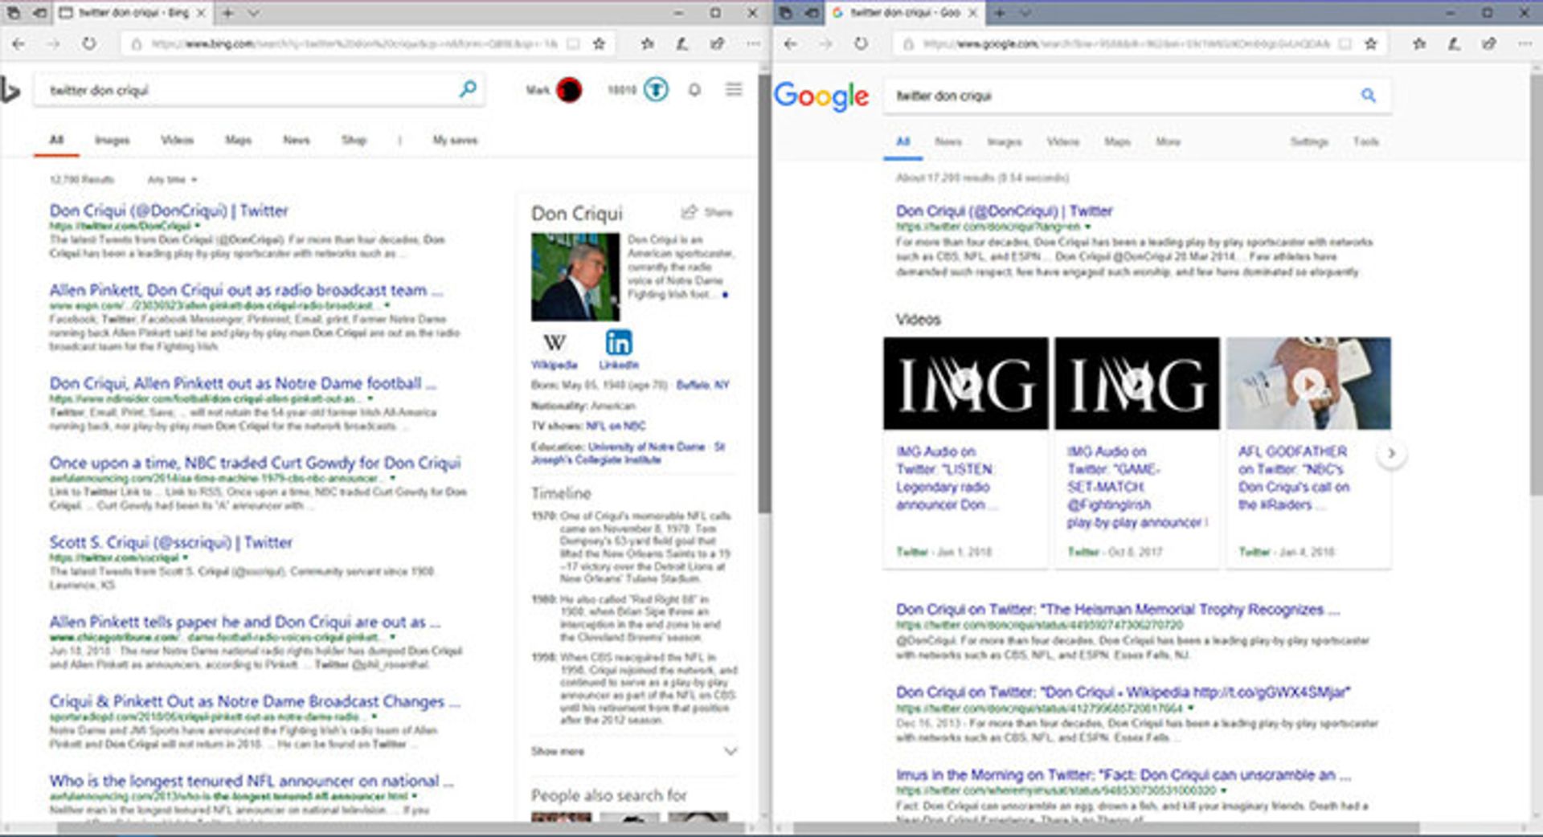Screen dimensions: 1543x837
Task: Click the Bing search magnifier icon
Action: click(x=467, y=89)
